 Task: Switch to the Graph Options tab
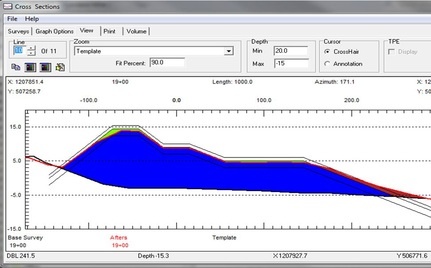click(54, 31)
